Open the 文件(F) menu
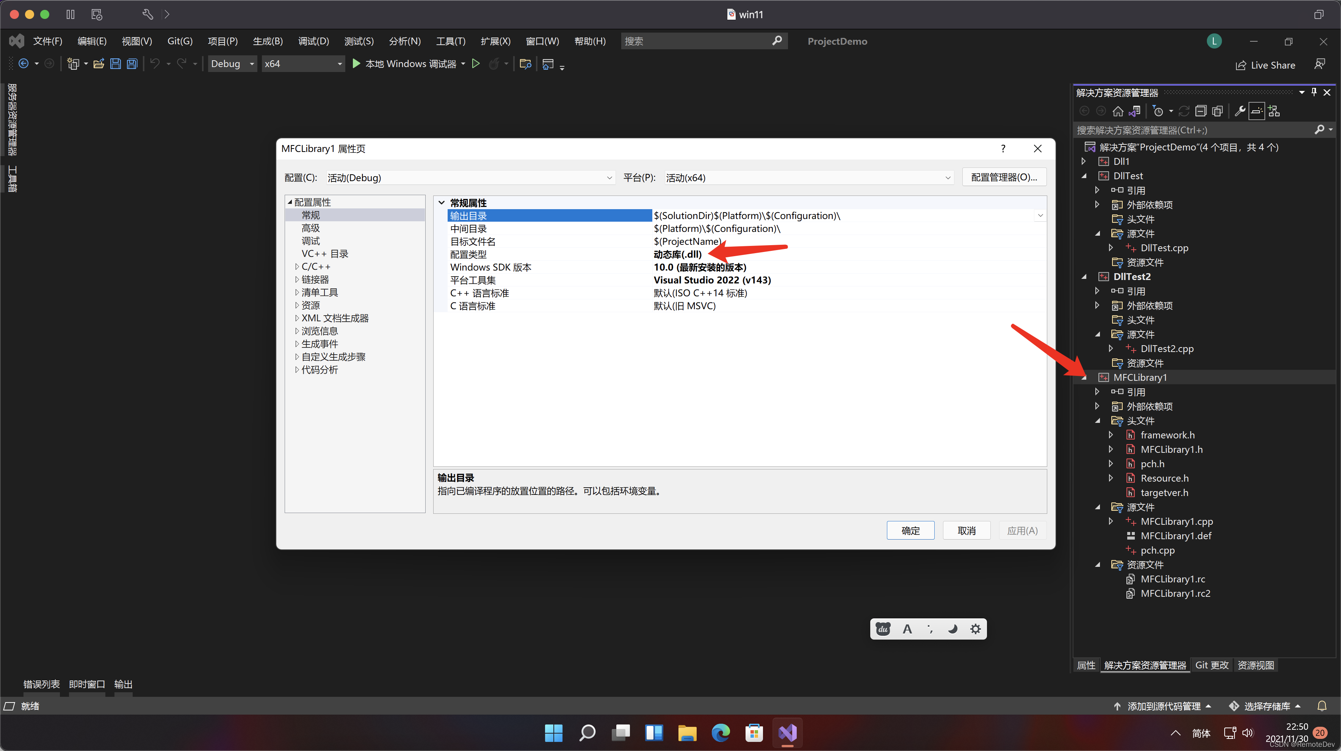1341x751 pixels. (x=47, y=41)
